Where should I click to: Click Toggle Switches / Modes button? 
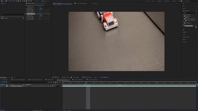(37, 110)
